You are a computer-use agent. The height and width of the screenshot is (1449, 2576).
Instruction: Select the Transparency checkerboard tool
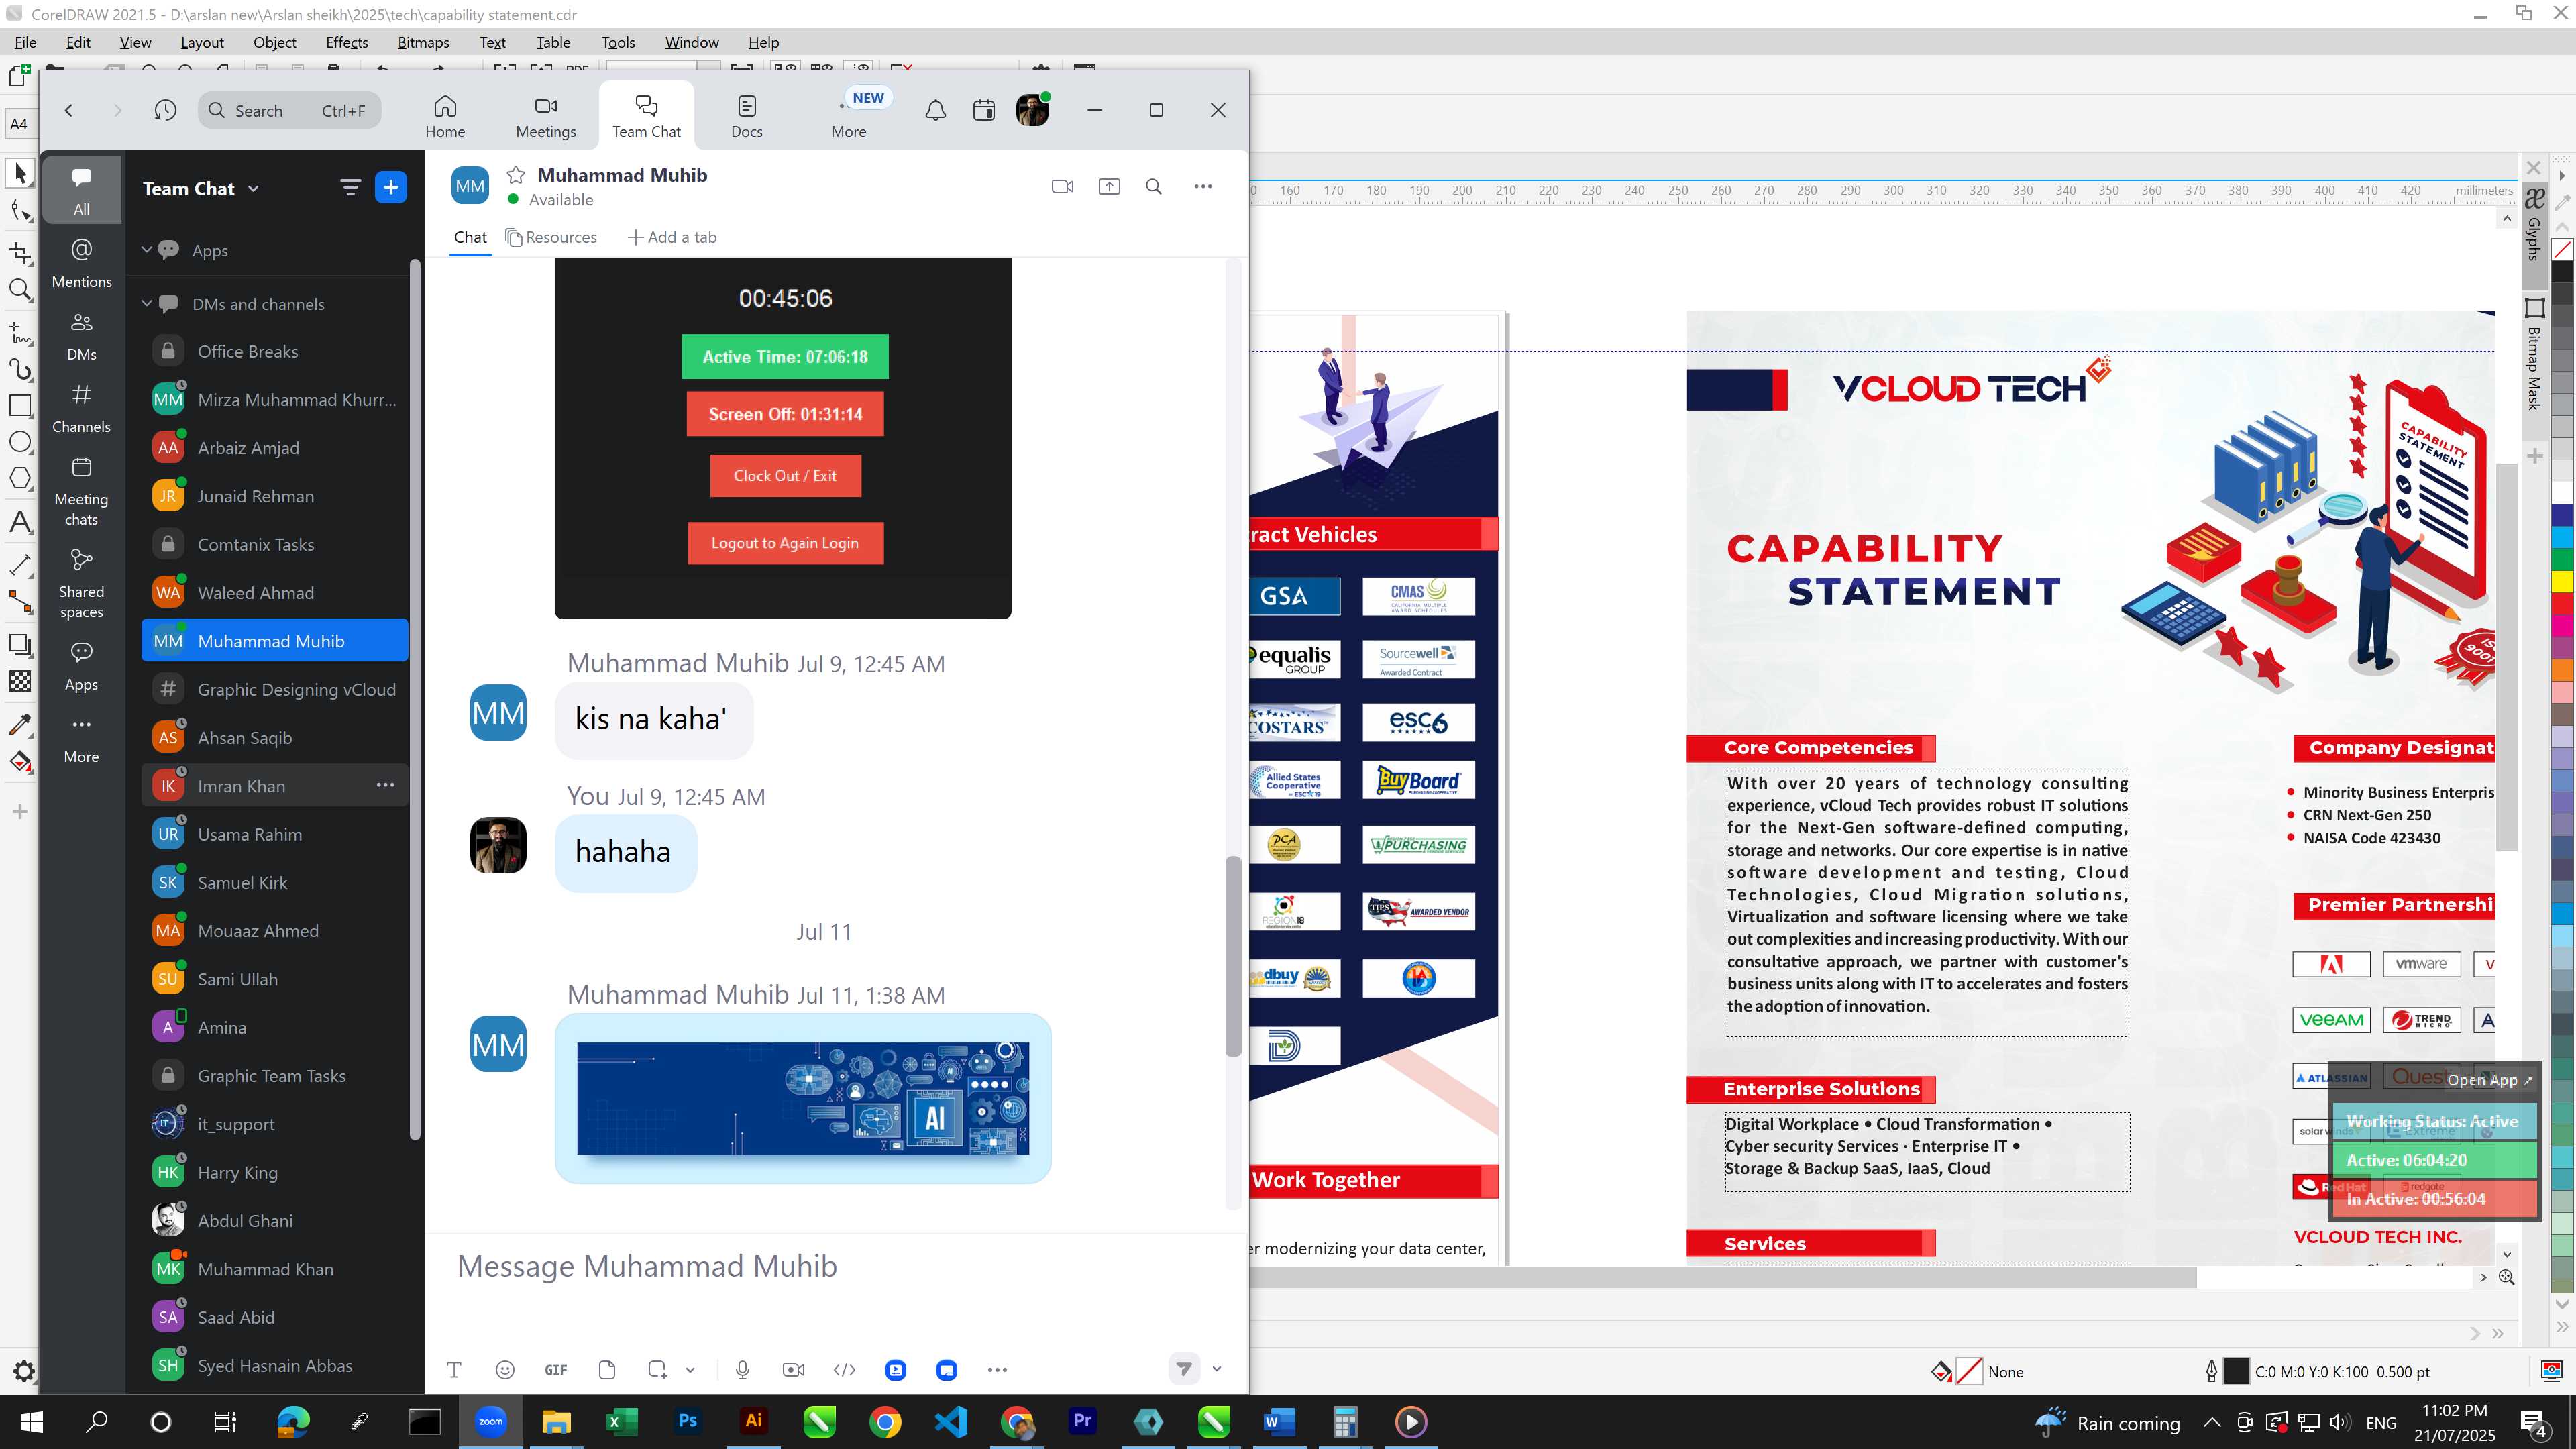20,681
